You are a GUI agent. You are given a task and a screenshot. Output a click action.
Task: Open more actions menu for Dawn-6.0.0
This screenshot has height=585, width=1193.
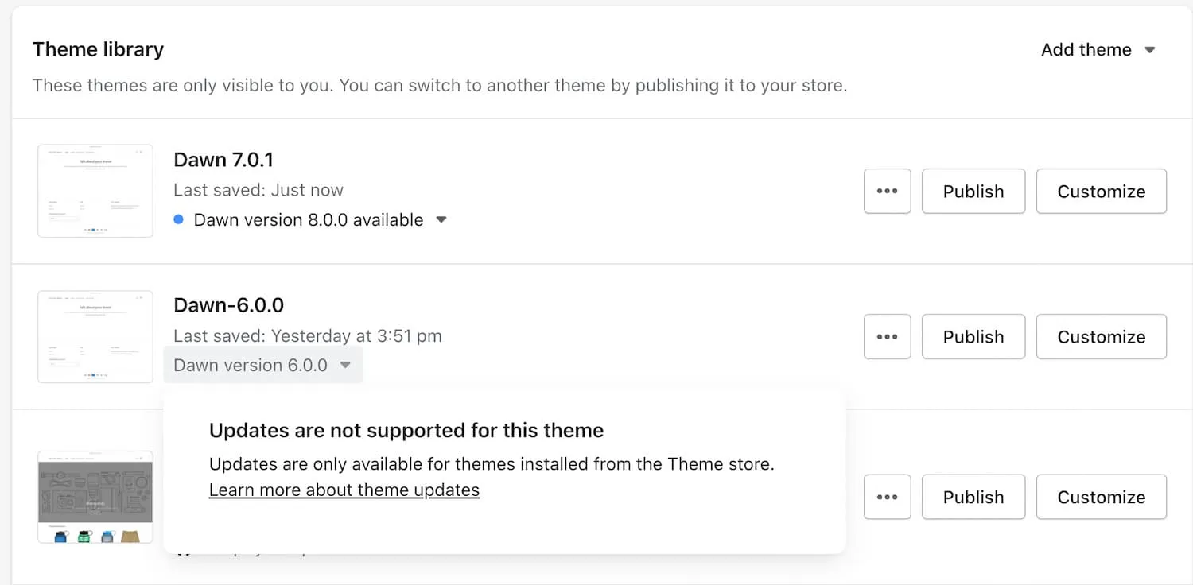(887, 337)
